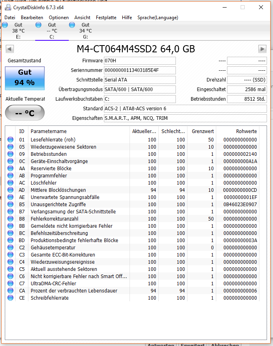This screenshot has height=346, width=273.
Task: Click the Betriebsstunden field 8512 Std.
Action: (x=247, y=99)
